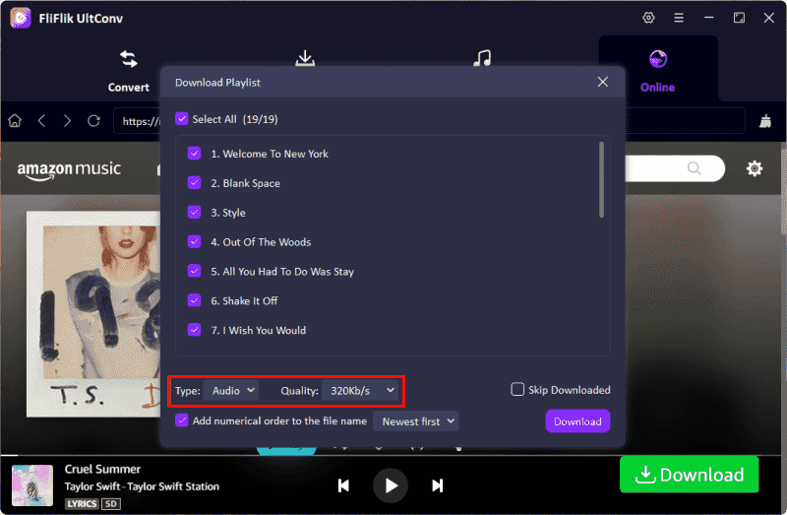Toggle Add numerical order to file name

(x=181, y=420)
